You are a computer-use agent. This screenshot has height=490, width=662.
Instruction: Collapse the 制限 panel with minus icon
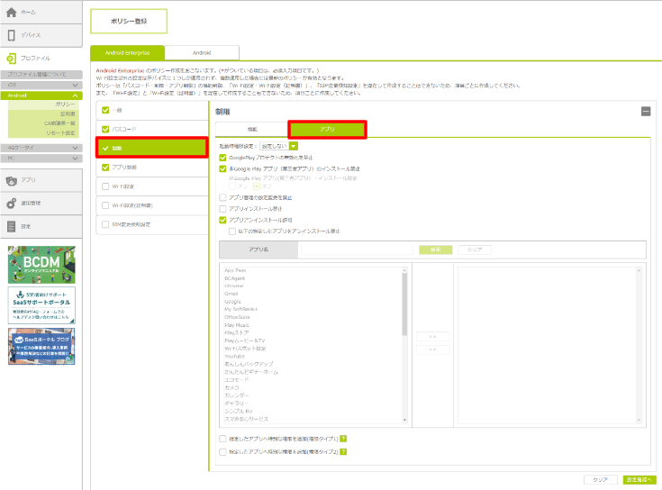tap(645, 111)
